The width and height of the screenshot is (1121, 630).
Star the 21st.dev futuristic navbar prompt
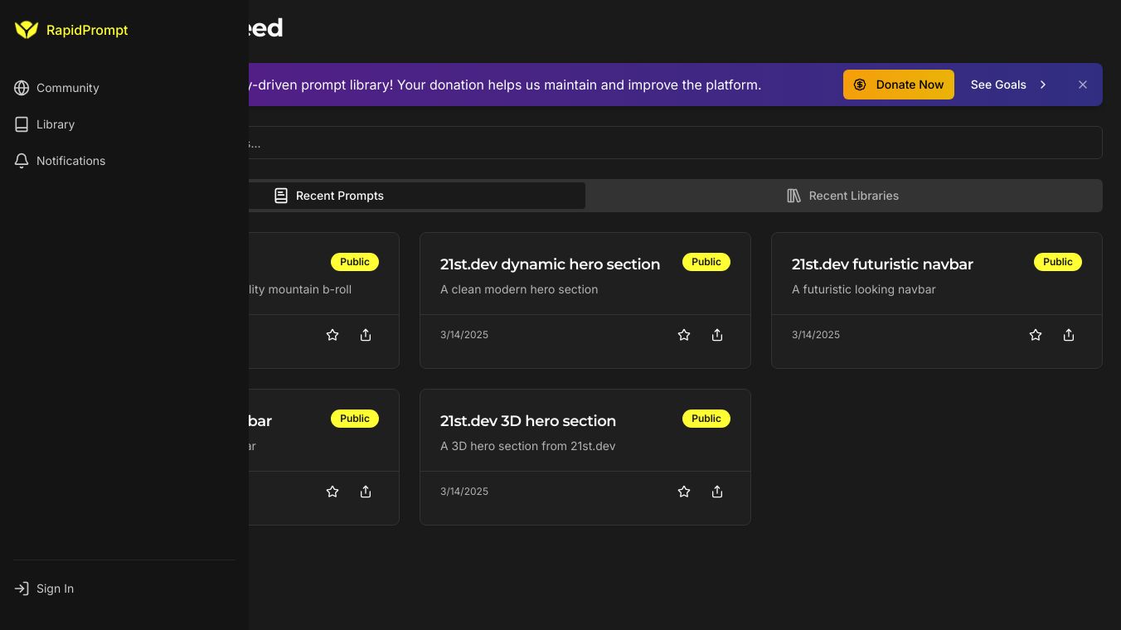[1036, 335]
